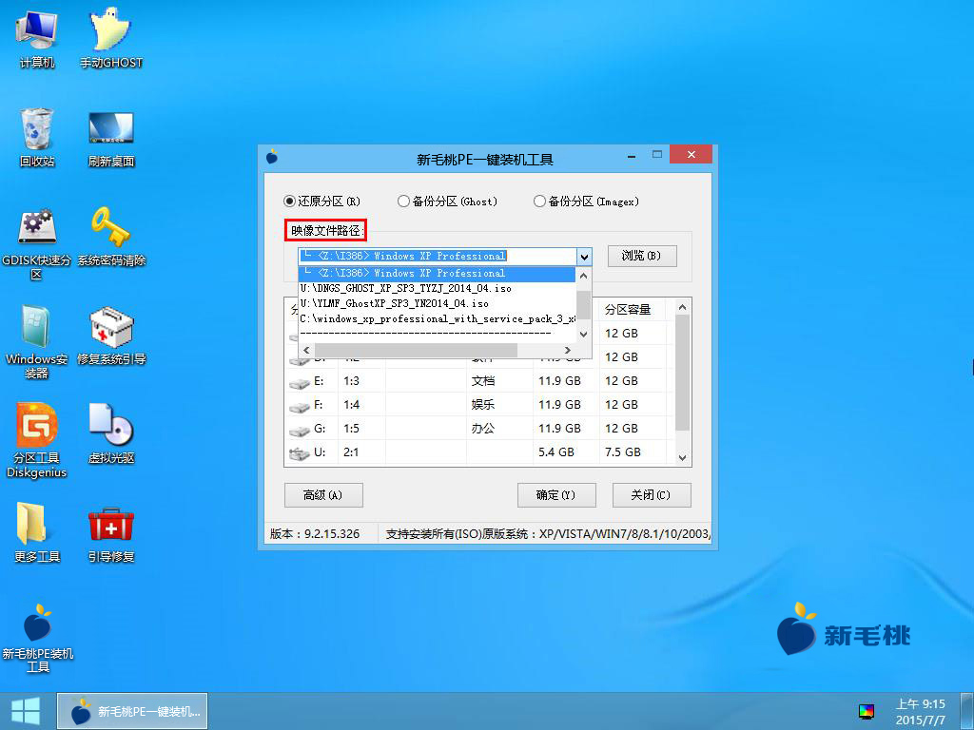This screenshot has height=730, width=974.
Task: Select the E: partition row label
Action: coord(319,381)
